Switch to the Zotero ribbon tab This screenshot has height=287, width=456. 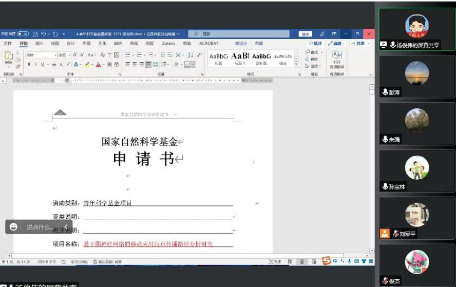[x=168, y=44]
